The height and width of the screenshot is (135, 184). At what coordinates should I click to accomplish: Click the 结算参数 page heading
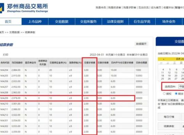(x=6, y=45)
